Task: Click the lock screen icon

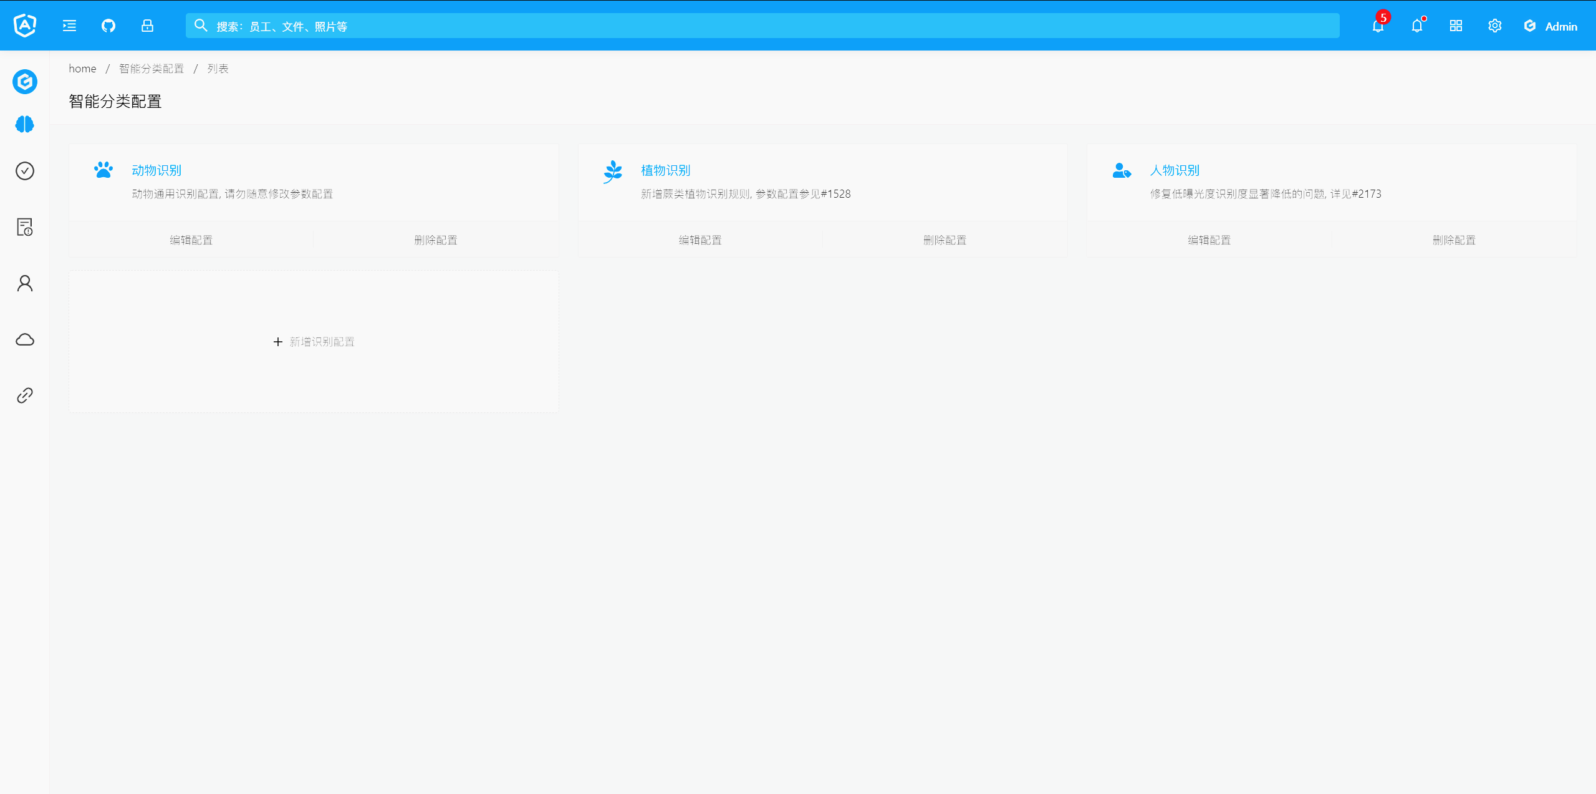Action: click(147, 26)
